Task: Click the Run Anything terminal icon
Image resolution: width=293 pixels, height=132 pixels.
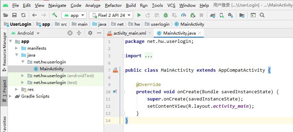Action: click(253, 15)
